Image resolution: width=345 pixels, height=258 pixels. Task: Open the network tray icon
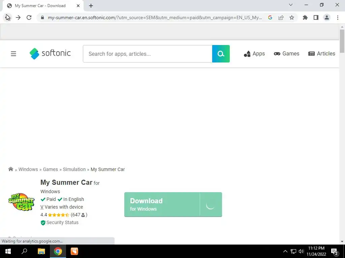coord(293,251)
